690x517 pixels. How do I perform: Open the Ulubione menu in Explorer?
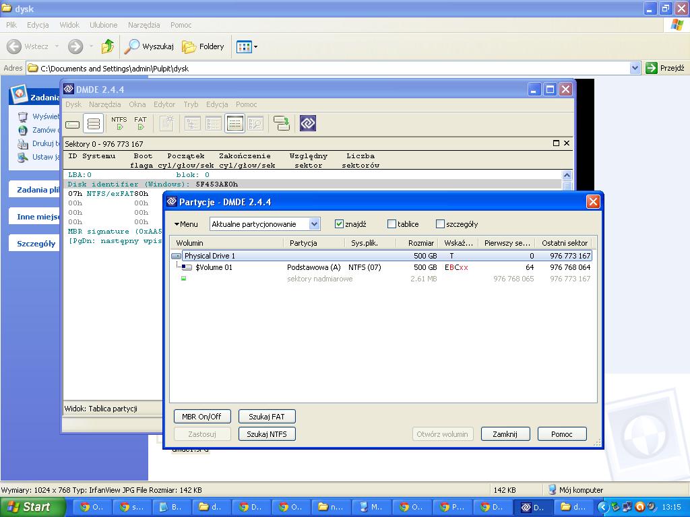[103, 25]
